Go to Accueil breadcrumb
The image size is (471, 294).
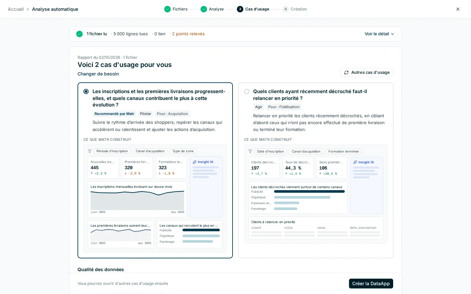click(16, 9)
